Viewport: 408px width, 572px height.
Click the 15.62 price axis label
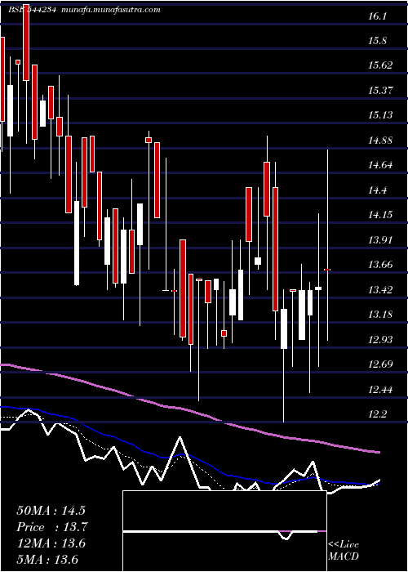(381, 65)
